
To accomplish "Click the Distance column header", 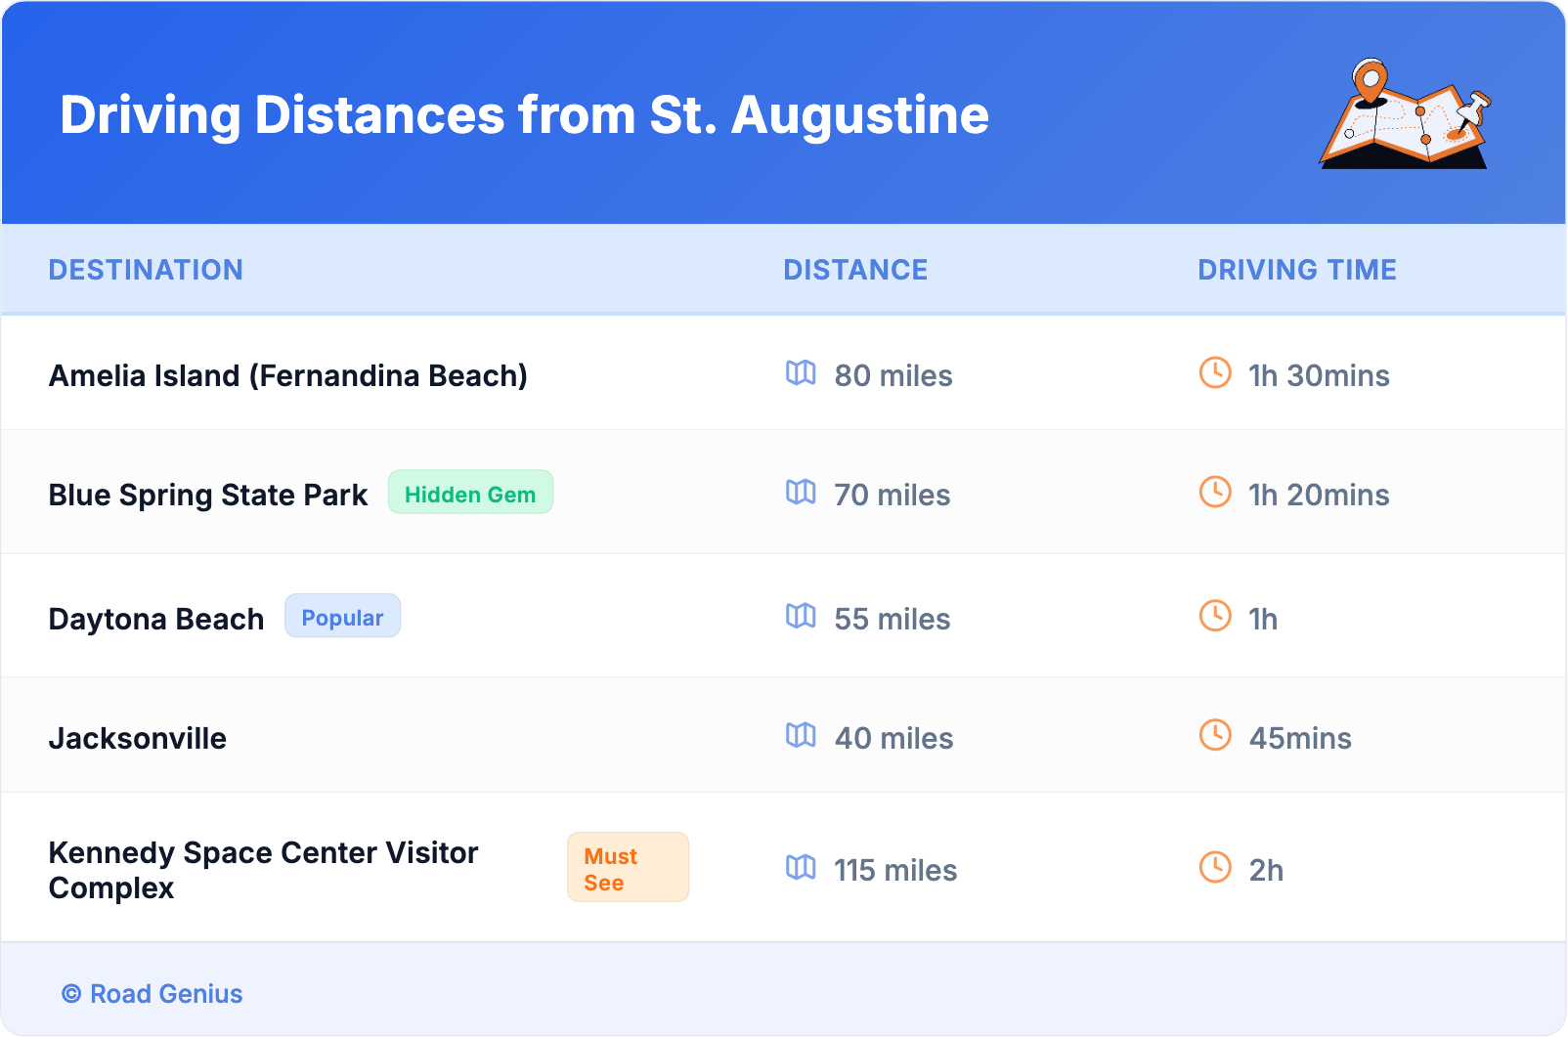I will [855, 270].
